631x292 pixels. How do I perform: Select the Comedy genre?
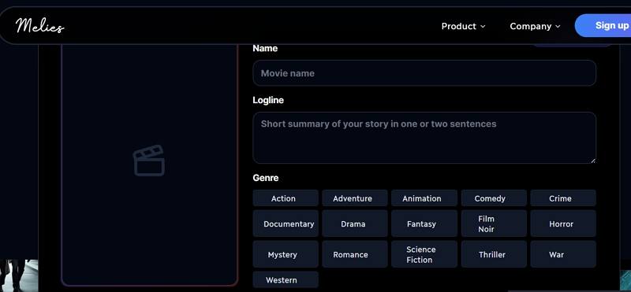(x=494, y=198)
